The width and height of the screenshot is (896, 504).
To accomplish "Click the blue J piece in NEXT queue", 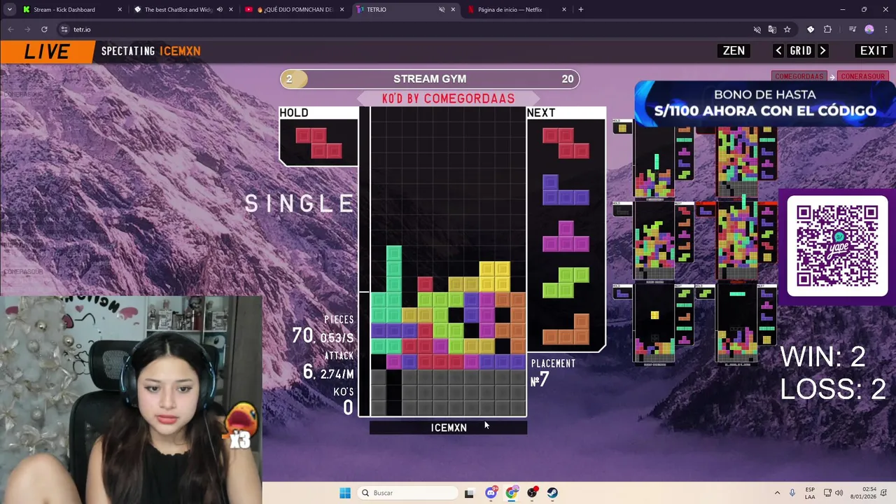I will point(566,190).
